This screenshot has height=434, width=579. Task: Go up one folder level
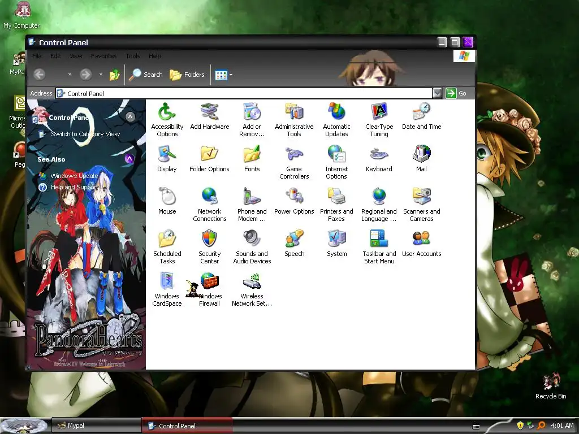coord(114,75)
